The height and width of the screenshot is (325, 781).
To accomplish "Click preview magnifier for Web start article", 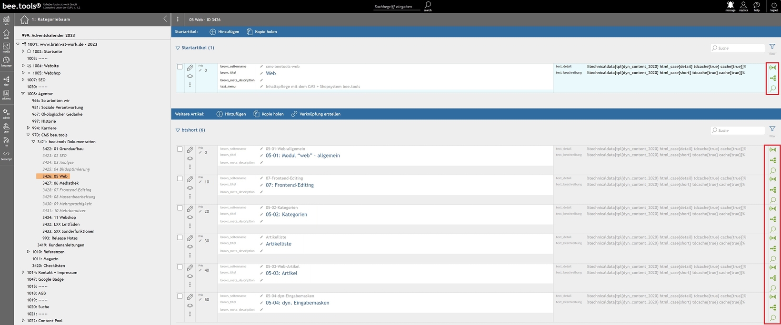I will (x=773, y=88).
